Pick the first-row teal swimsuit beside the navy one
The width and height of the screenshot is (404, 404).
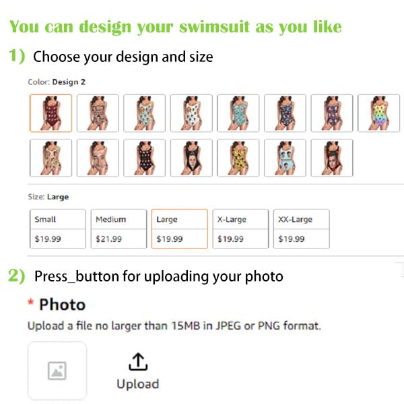click(238, 113)
